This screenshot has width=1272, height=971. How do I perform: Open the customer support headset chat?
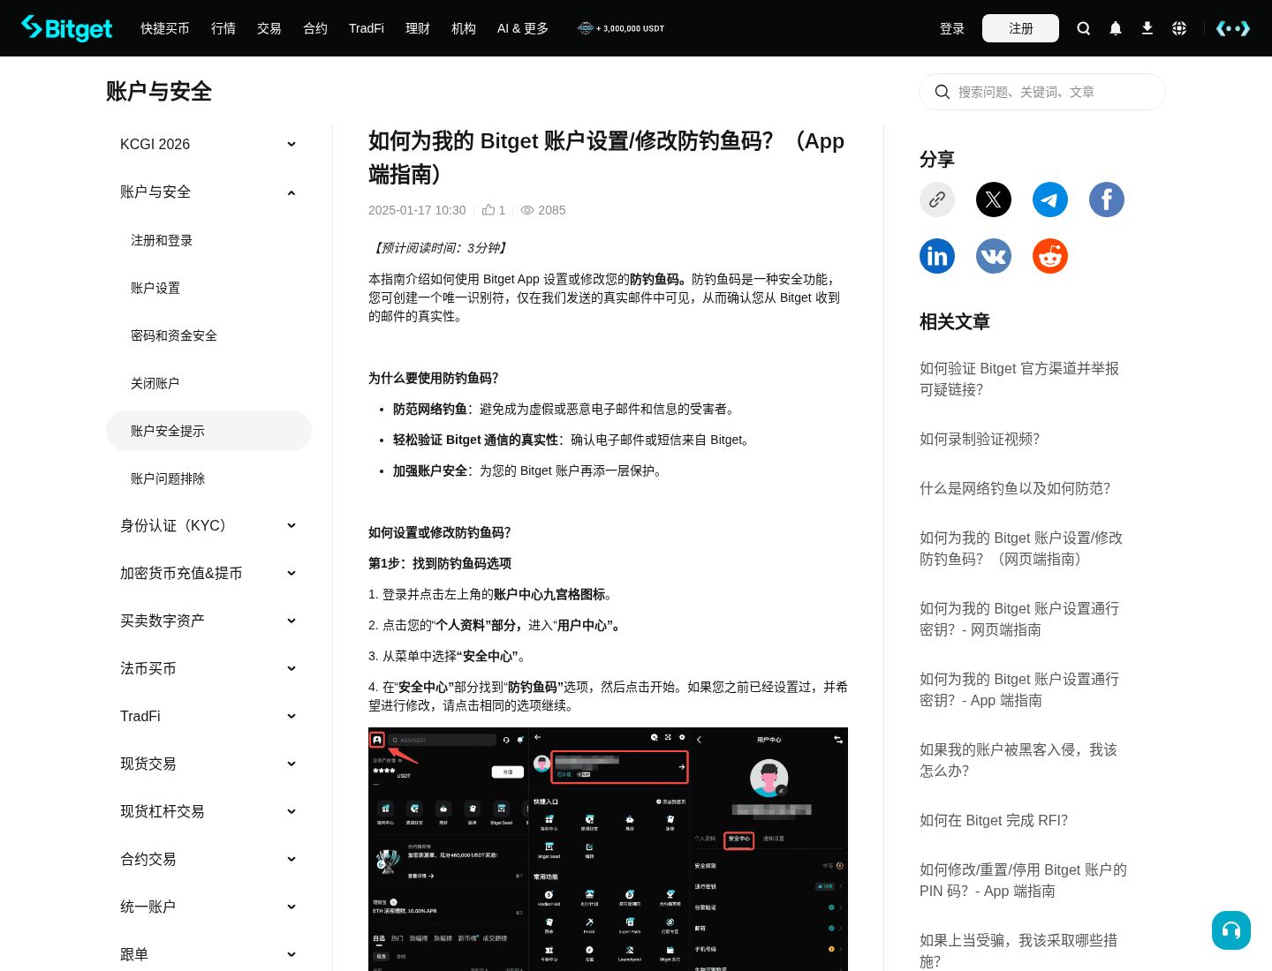(x=1231, y=930)
